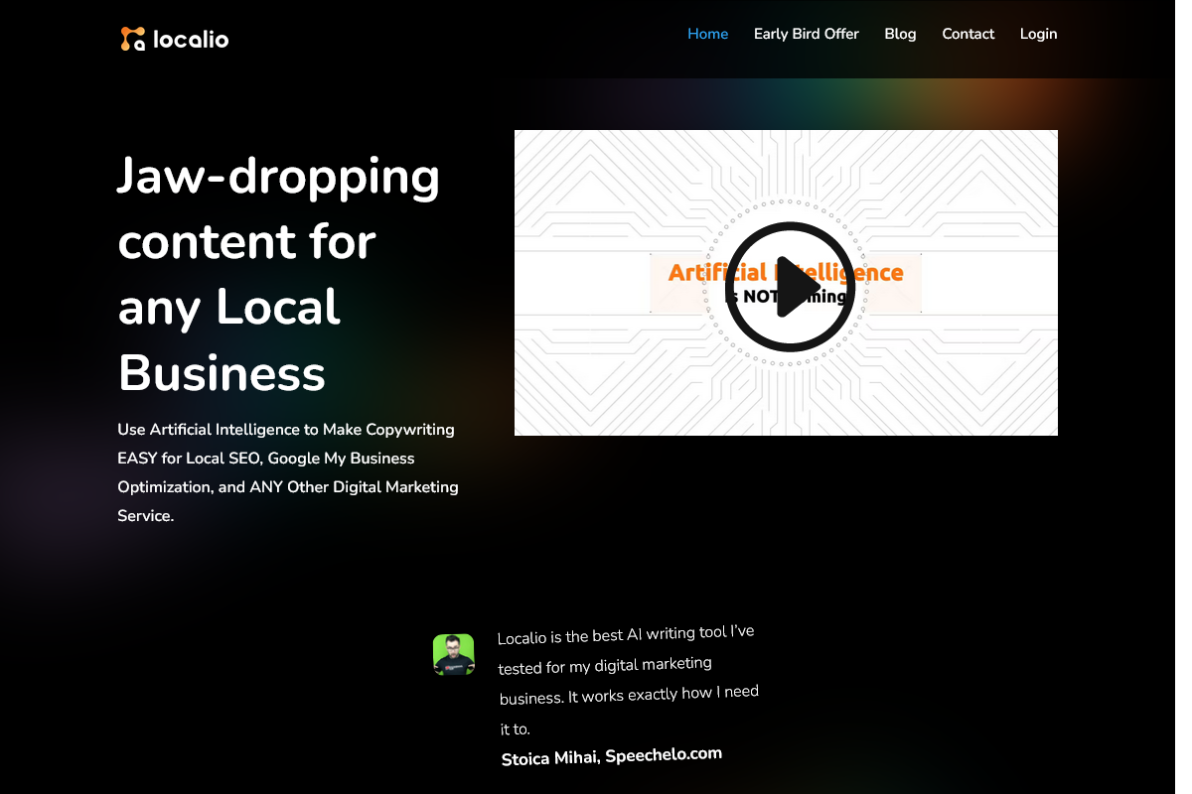Open the Early Bird Offer page
The height and width of the screenshot is (794, 1192).
(806, 34)
